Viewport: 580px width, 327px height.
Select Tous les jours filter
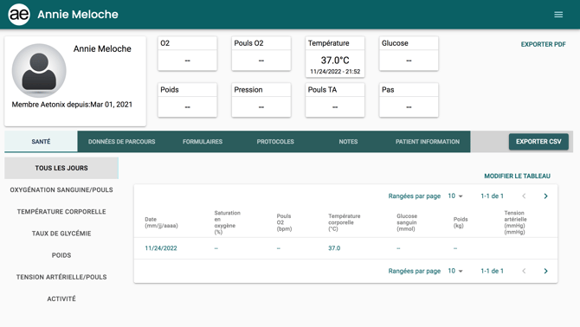point(61,168)
